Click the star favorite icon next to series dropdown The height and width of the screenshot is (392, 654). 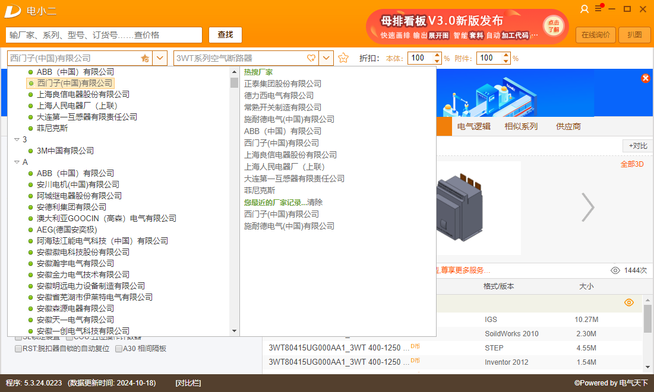(343, 58)
